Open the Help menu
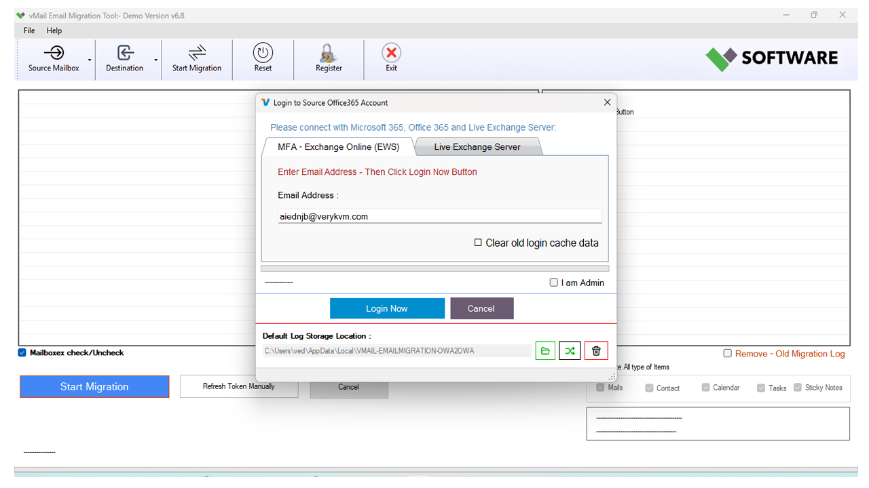869x488 pixels. point(54,30)
